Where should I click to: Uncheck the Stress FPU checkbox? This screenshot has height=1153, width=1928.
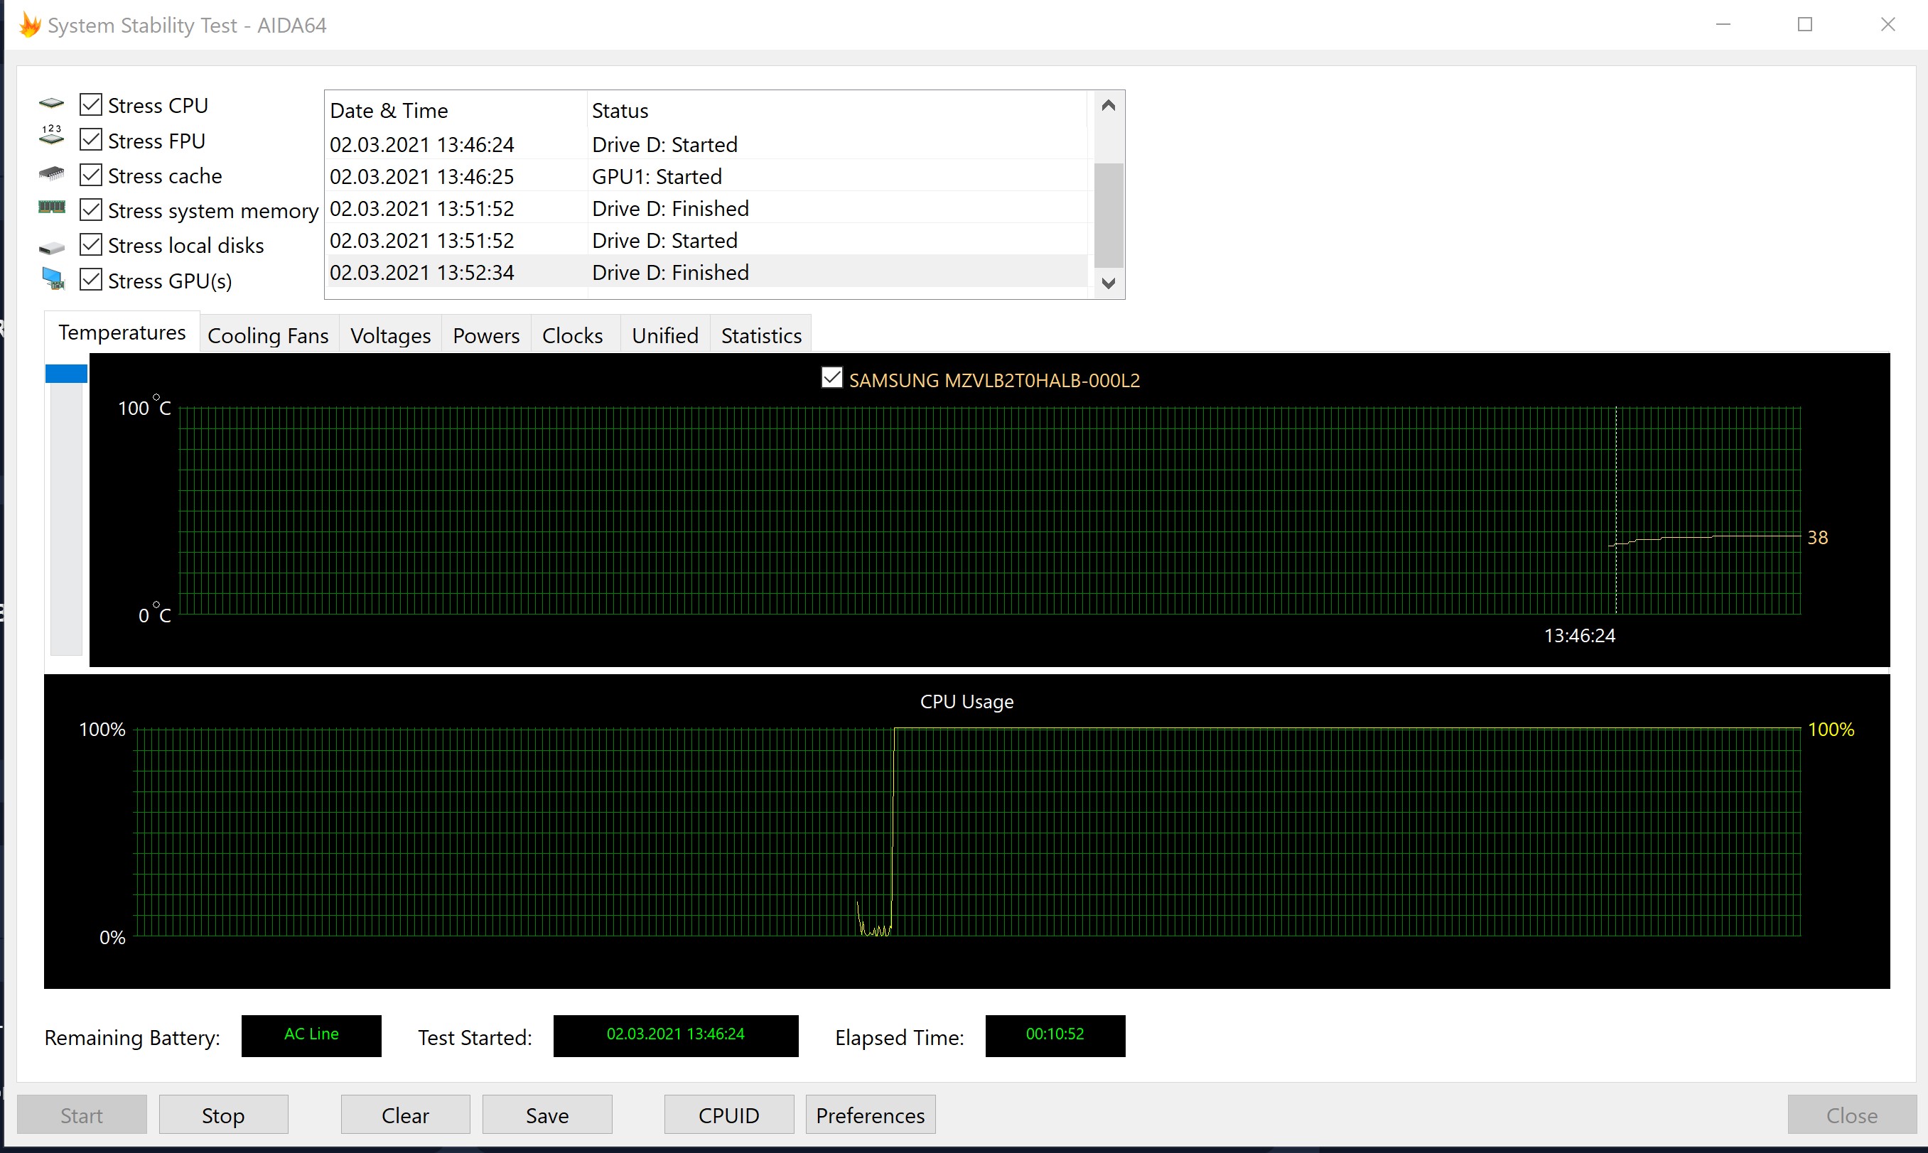click(91, 140)
